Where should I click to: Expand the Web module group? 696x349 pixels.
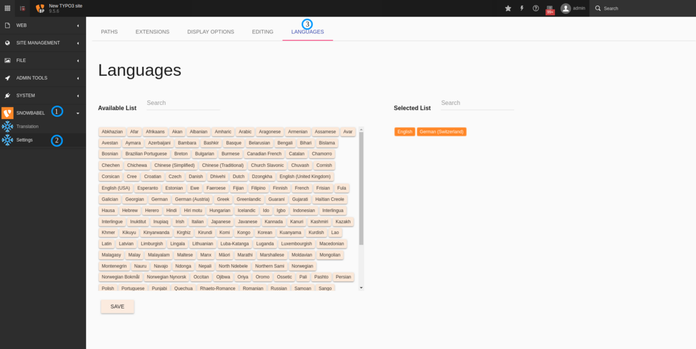[42, 25]
